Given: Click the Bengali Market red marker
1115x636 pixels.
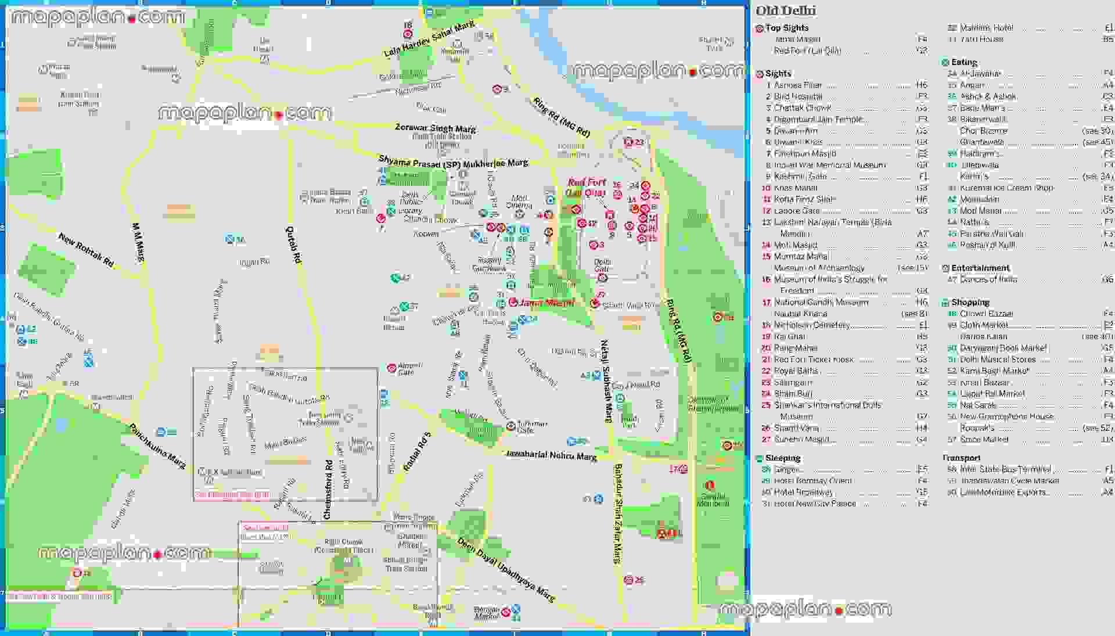Looking at the screenshot, I should pos(505,612).
